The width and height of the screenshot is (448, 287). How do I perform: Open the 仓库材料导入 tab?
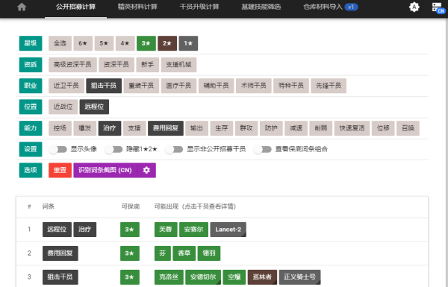(331, 7)
